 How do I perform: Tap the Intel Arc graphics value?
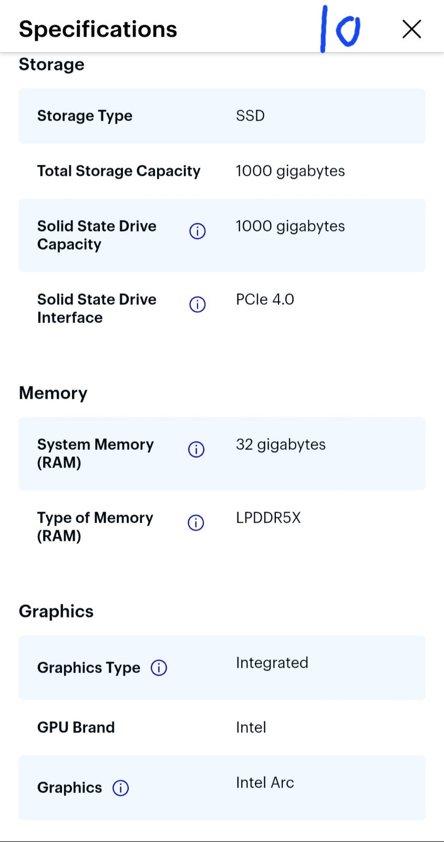(x=265, y=783)
